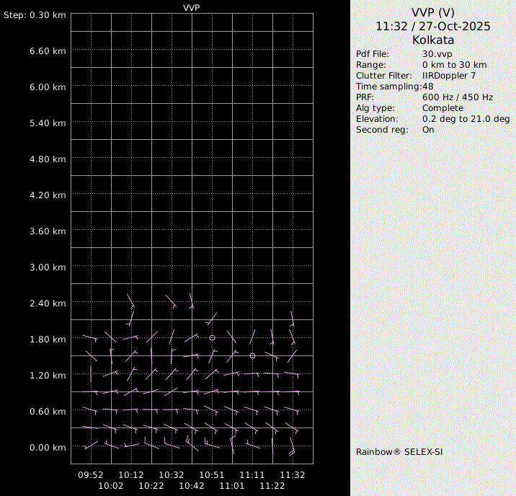Viewport: 516px width, 496px height.
Task: Select the 30.vvp file name
Action: [437, 54]
